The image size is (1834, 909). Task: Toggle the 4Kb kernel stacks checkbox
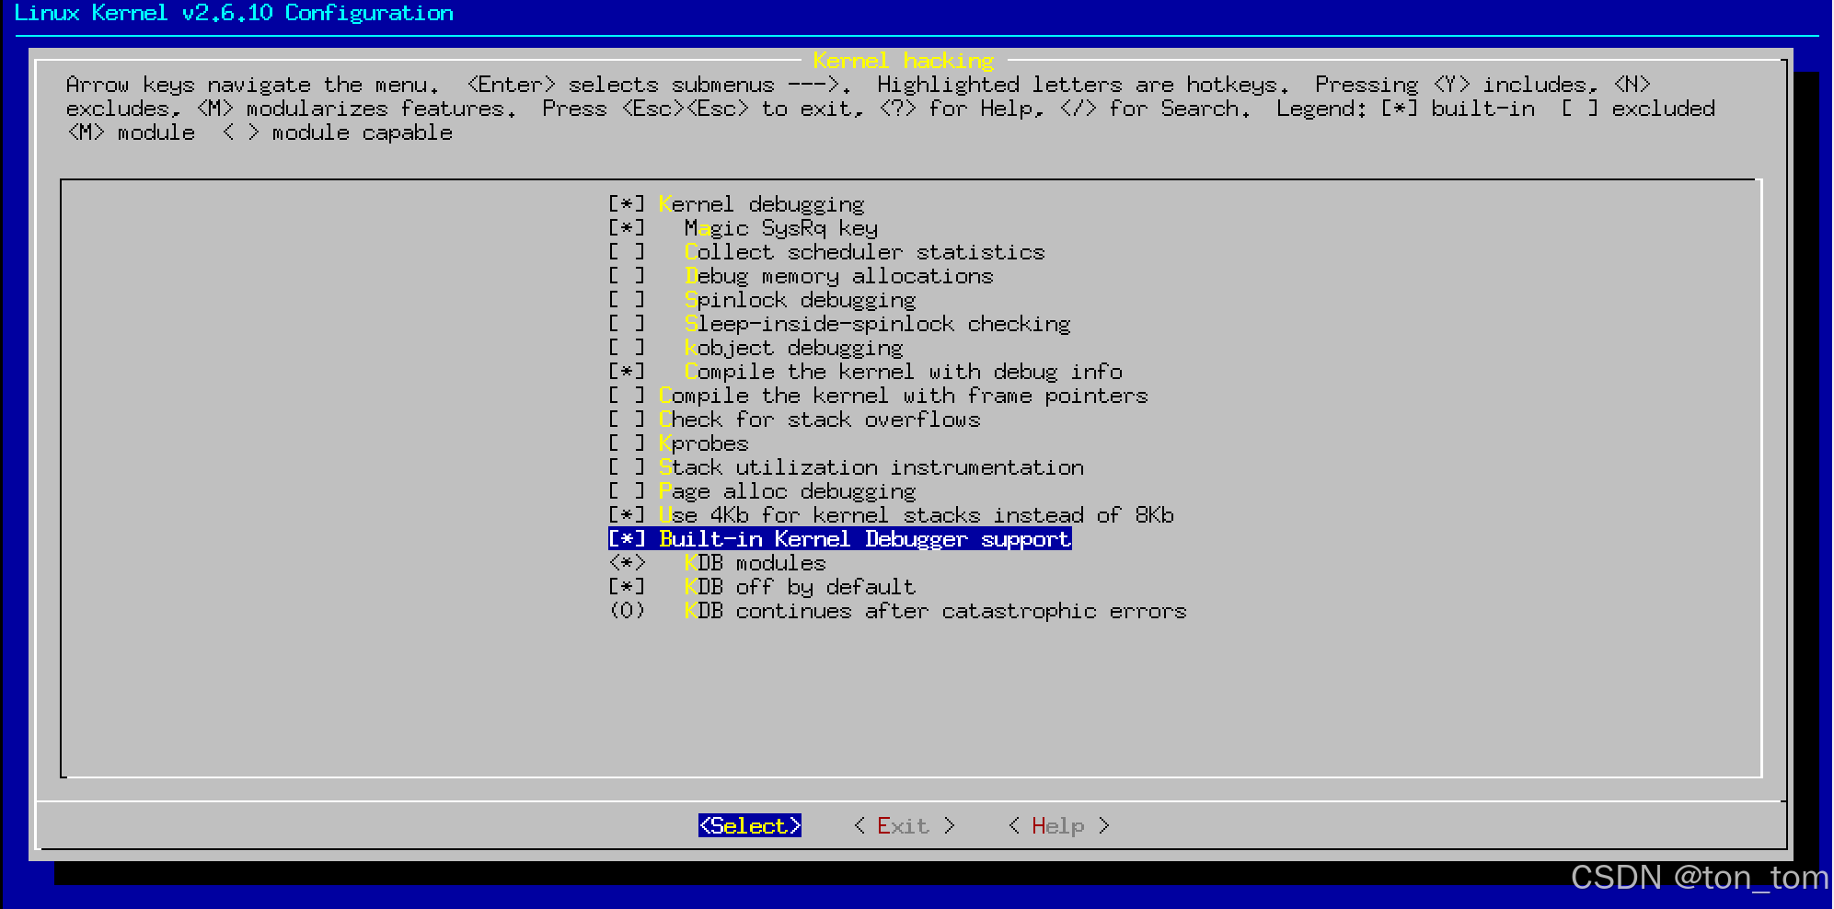click(627, 514)
